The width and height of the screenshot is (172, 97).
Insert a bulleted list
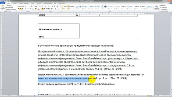click(43, 6)
